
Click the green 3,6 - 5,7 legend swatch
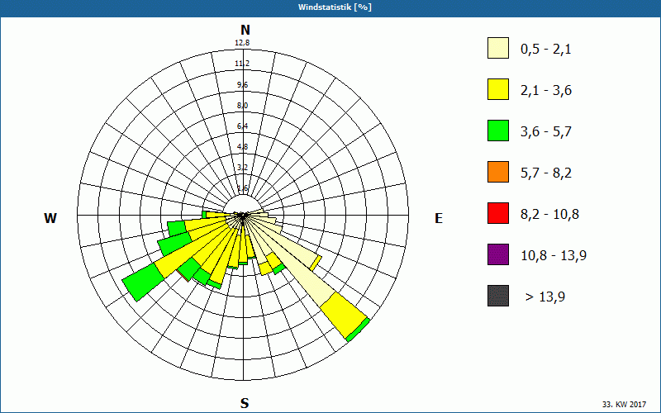point(498,131)
